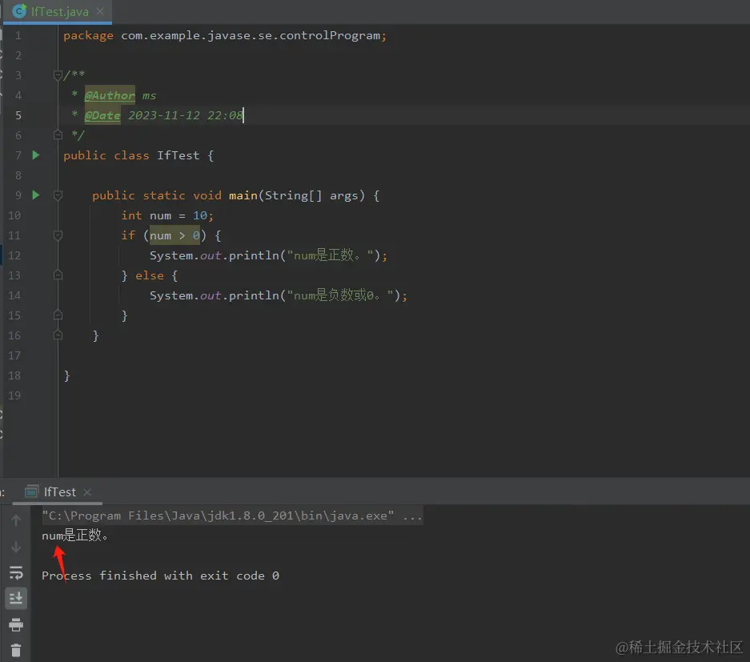Click the package declaration on line 1

pyautogui.click(x=225, y=35)
